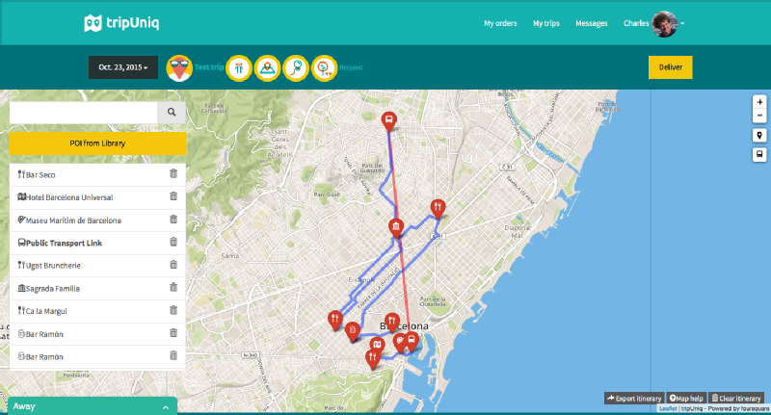Open the Oct. 23, 2015 date dropdown
Viewport: 771px width, 415px height.
[123, 67]
